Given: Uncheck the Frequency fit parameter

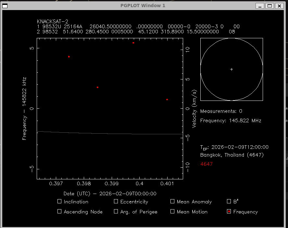Looking at the screenshot, I should coord(229,211).
